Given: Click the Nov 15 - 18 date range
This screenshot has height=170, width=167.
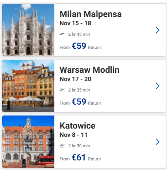Looking at the screenshot, I should pyautogui.click(x=75, y=23).
